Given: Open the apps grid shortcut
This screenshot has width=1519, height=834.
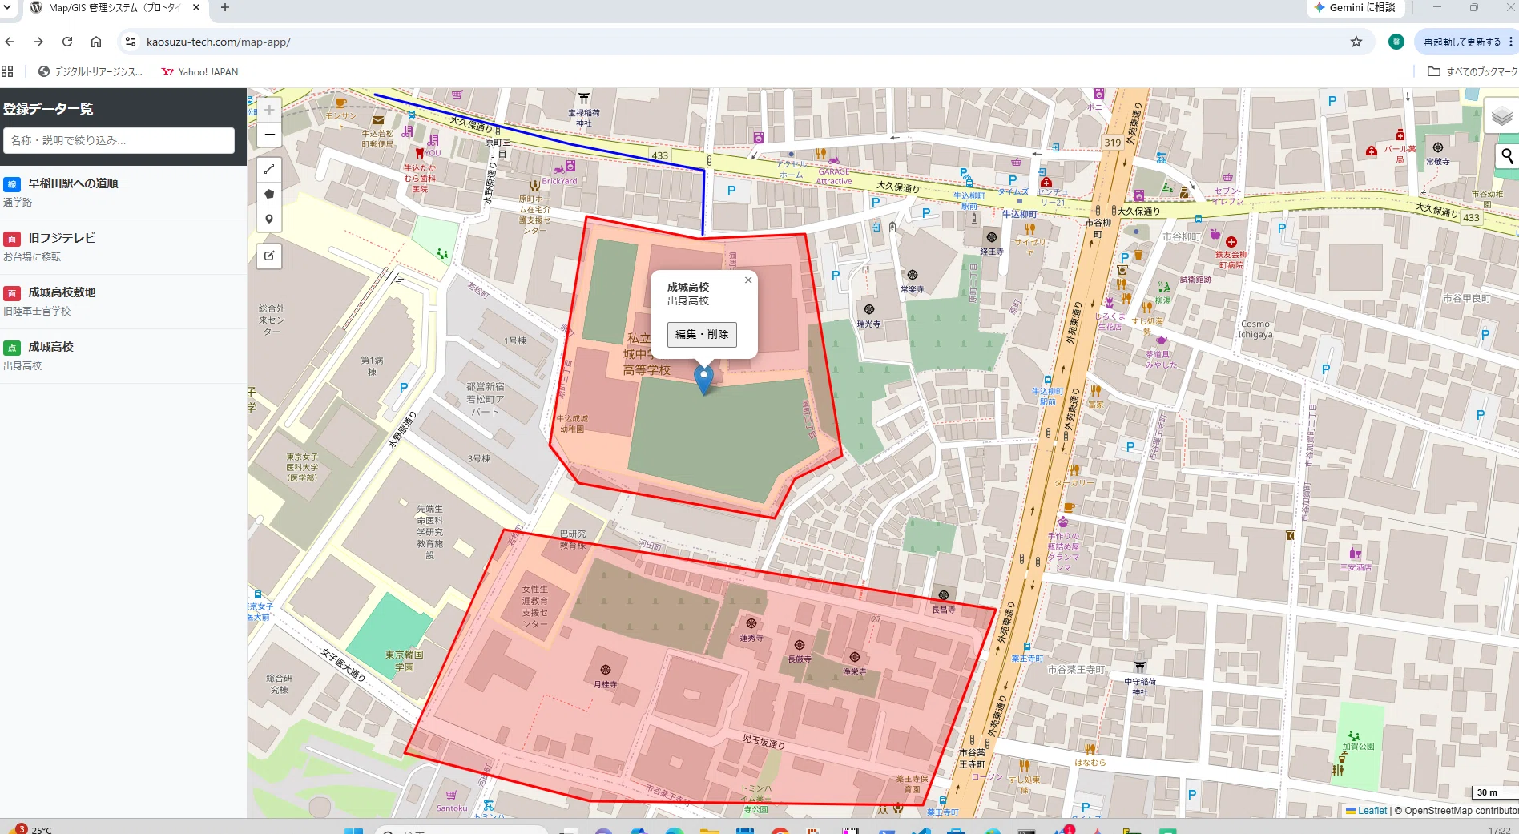Looking at the screenshot, I should point(8,71).
